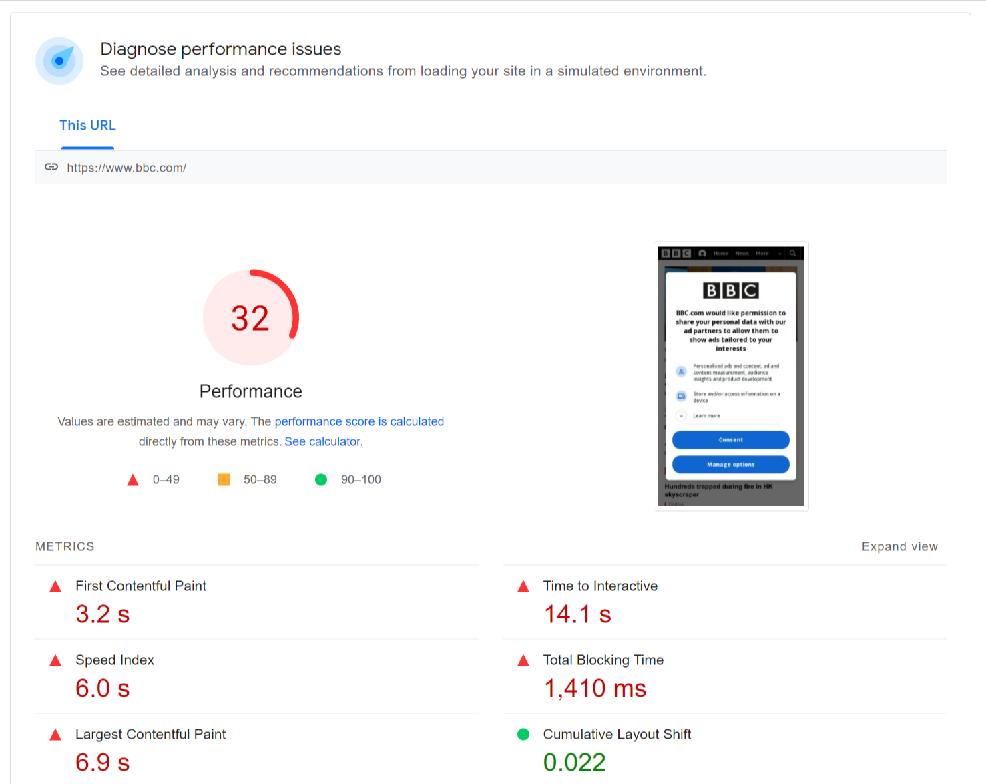Click the orange square 50–89 legend icon
The width and height of the screenshot is (986, 784).
[x=224, y=479]
